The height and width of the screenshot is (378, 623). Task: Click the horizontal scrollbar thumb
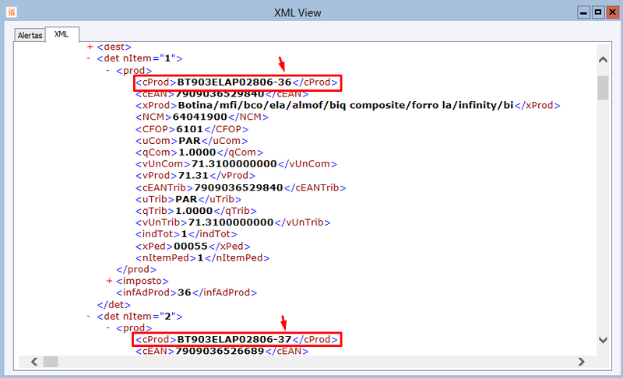pos(51,362)
